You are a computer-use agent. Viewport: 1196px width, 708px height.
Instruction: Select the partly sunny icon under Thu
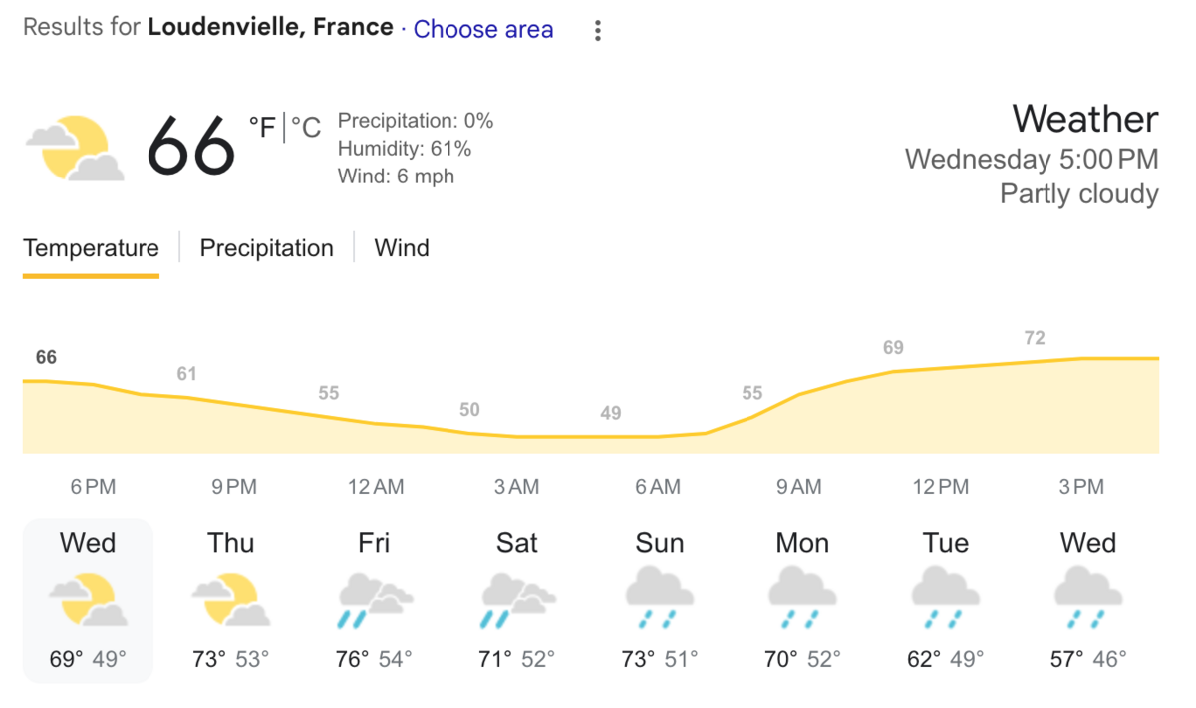[x=230, y=600]
